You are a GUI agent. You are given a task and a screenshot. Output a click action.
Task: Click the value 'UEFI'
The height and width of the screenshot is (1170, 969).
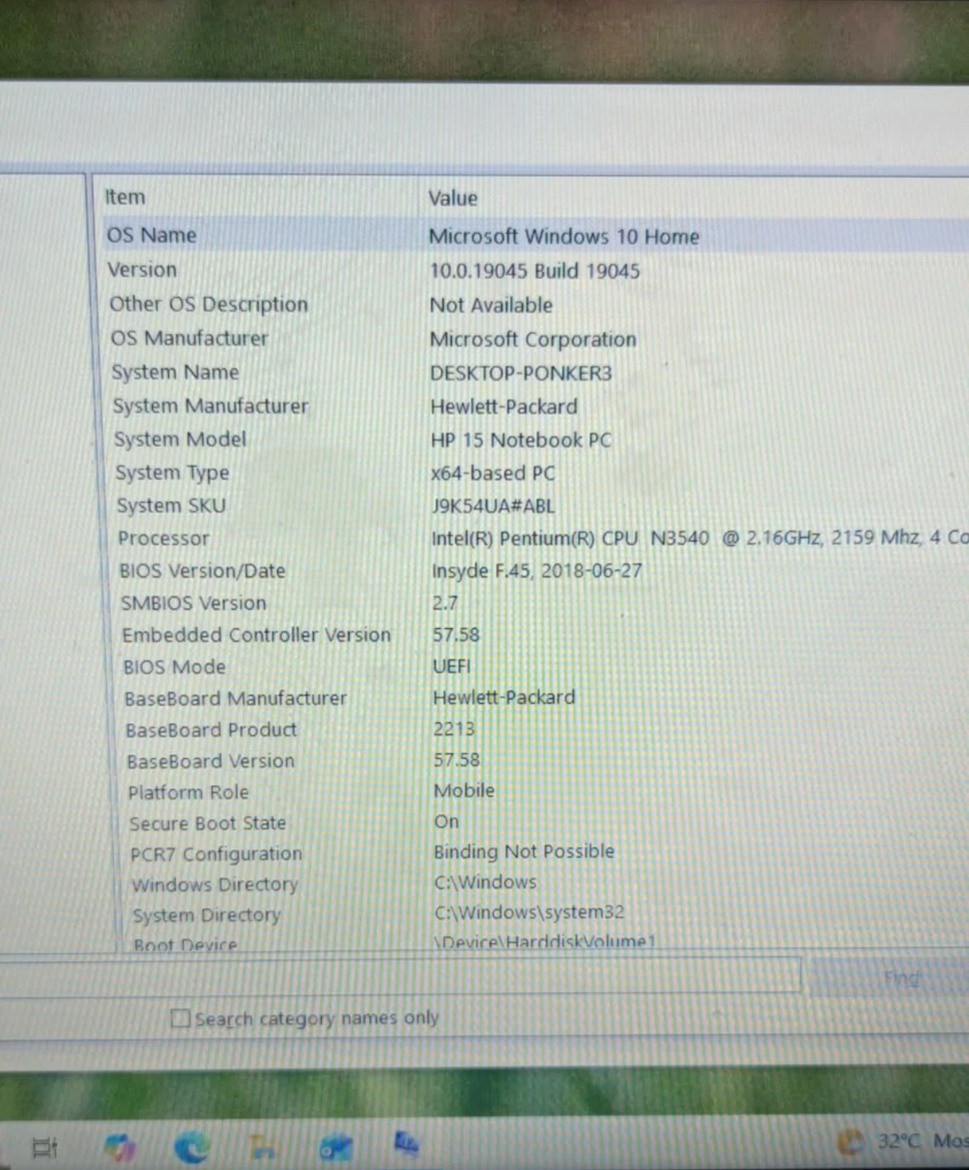click(451, 666)
